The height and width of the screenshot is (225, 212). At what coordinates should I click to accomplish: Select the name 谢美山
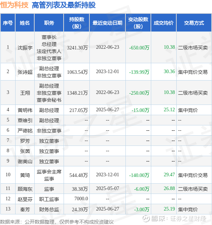coord(25,161)
